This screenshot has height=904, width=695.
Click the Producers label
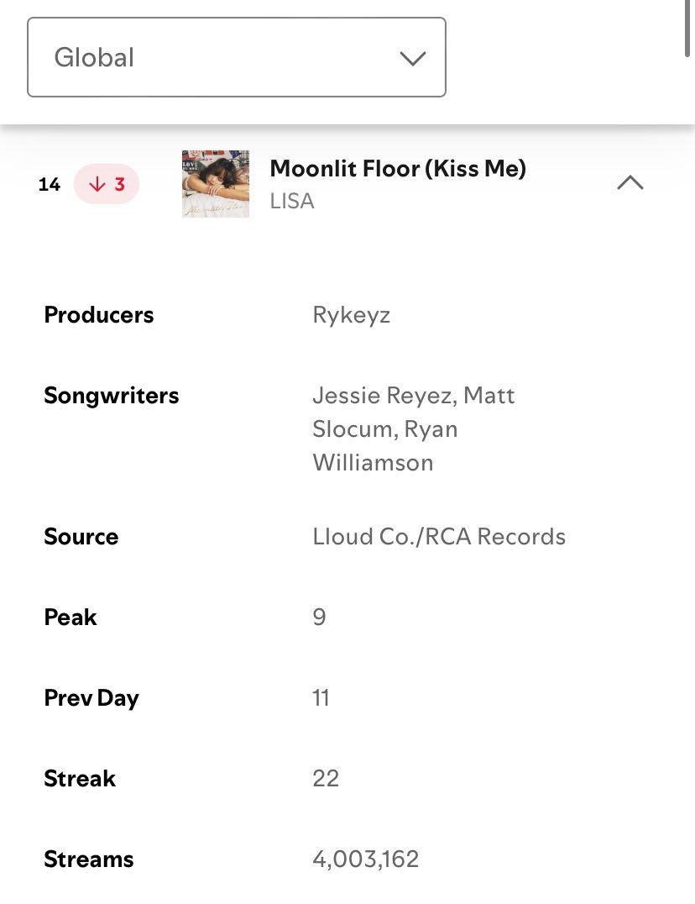99,315
